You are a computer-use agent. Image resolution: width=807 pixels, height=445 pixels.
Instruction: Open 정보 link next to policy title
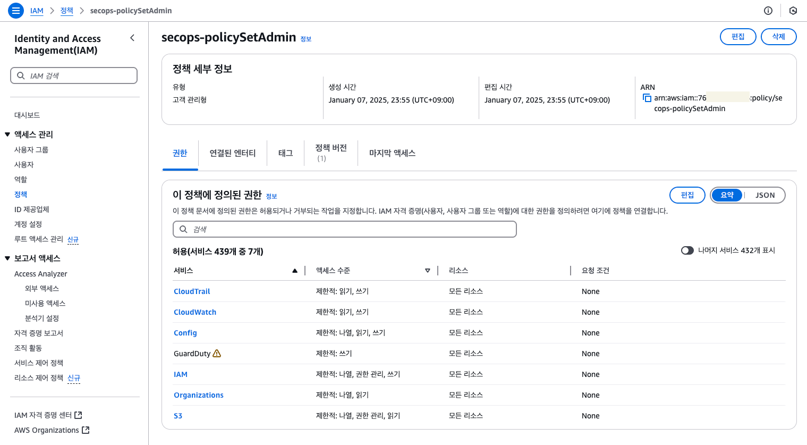(x=306, y=39)
